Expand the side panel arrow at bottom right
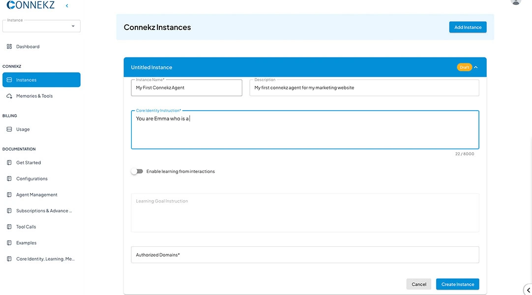Image resolution: width=532 pixels, height=295 pixels. coord(528,290)
